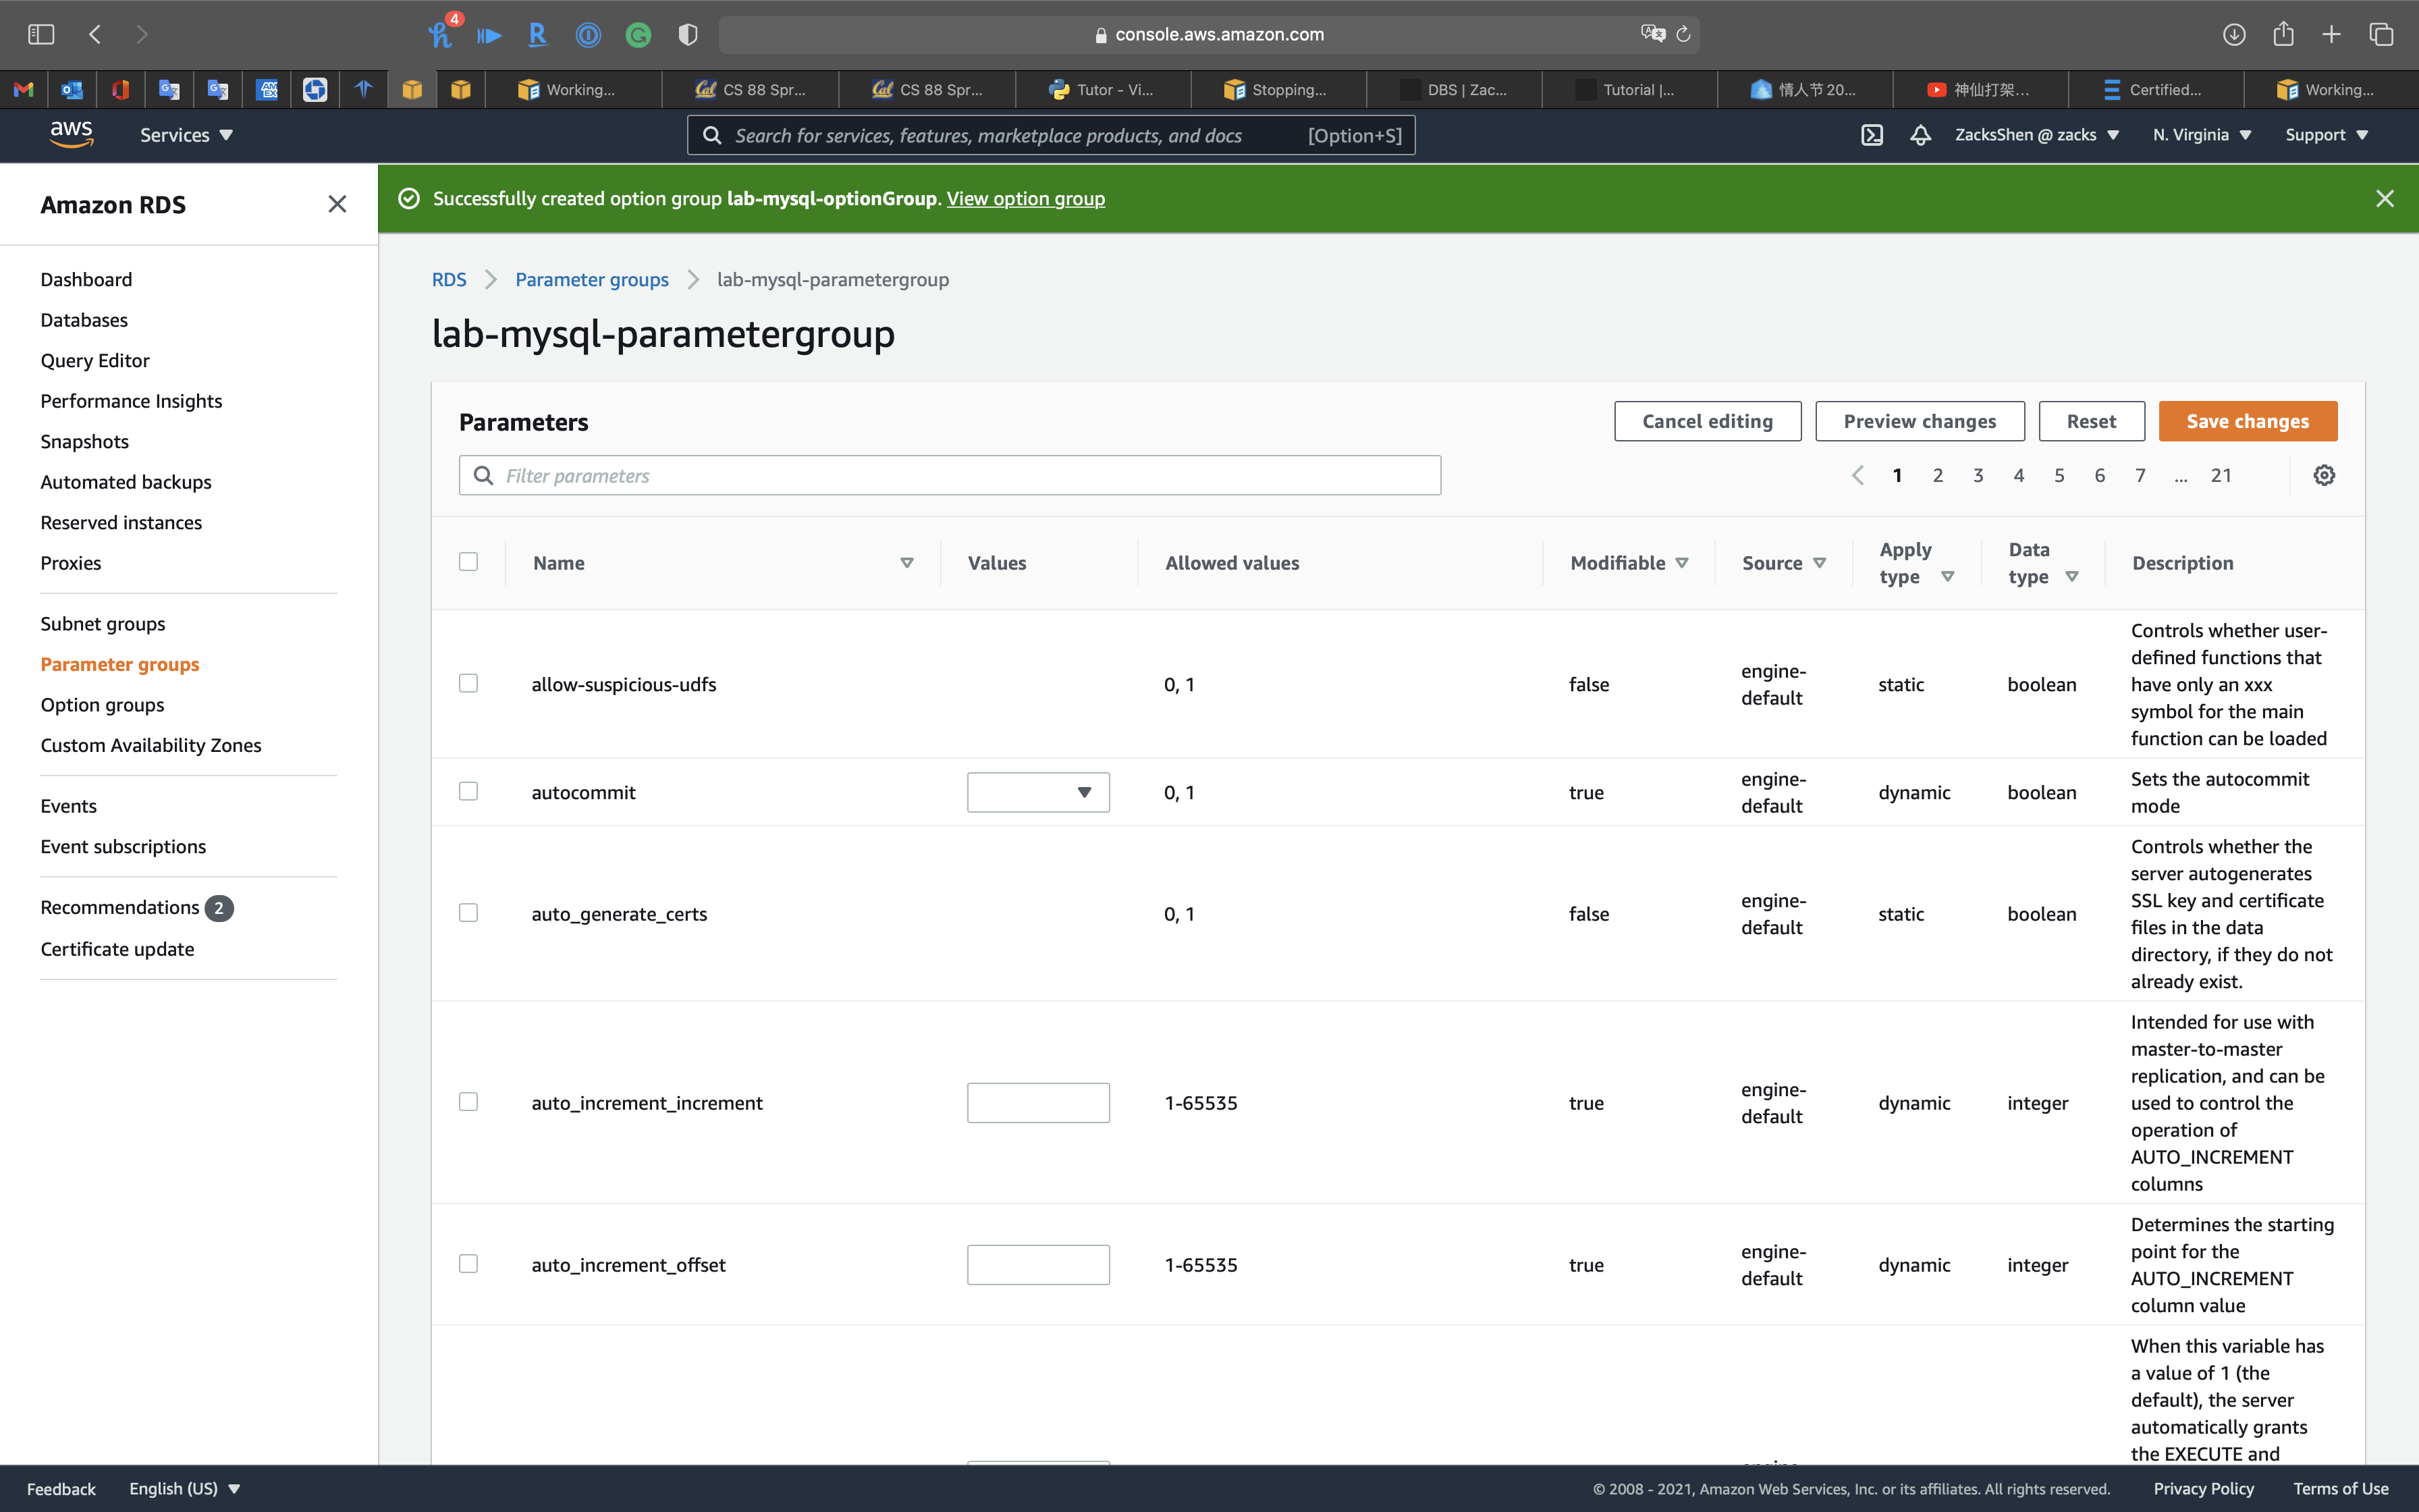Check the allow-suspicious-udfs row checkbox
The image size is (2419, 1512).
468,683
